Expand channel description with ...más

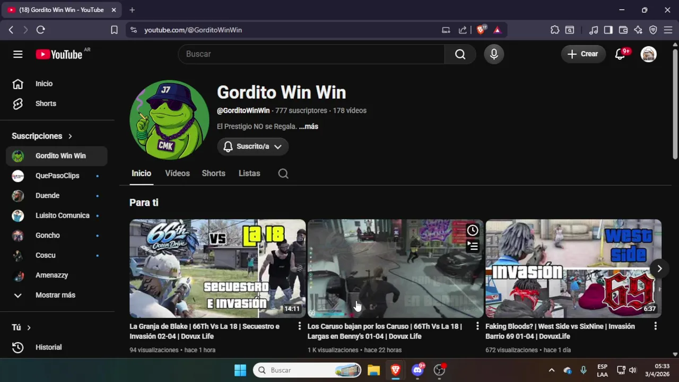(308, 127)
